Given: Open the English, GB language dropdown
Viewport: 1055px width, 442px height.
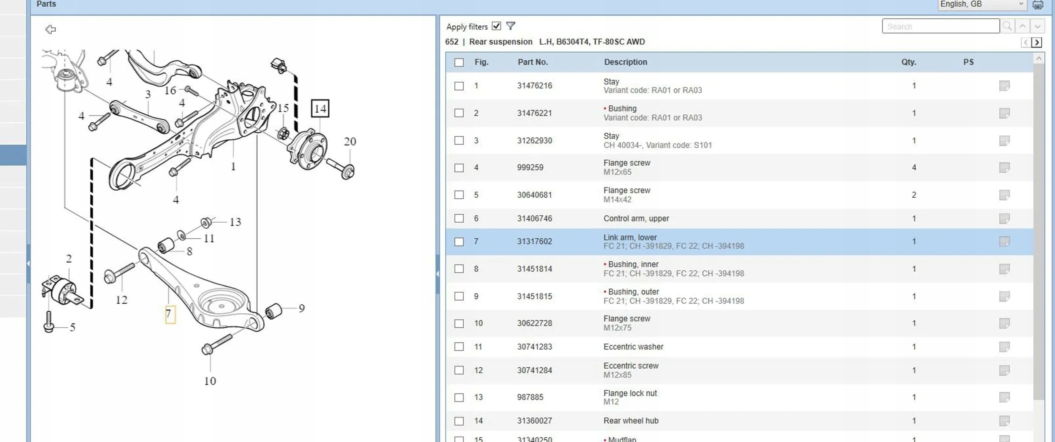Looking at the screenshot, I should tap(982, 5).
